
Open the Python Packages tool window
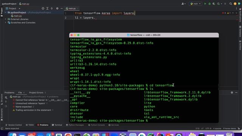75,125
